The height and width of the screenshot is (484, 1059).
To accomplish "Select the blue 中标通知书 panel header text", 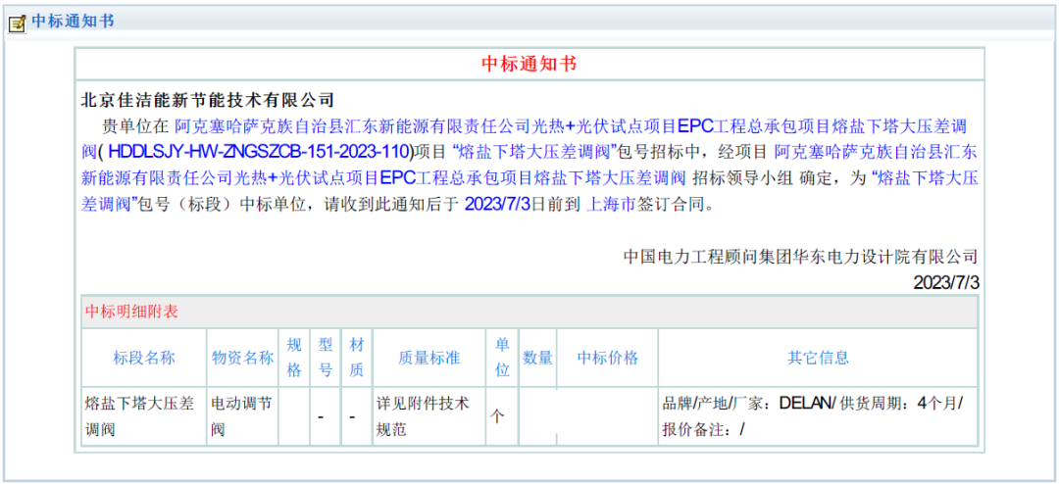I will pyautogui.click(x=73, y=22).
